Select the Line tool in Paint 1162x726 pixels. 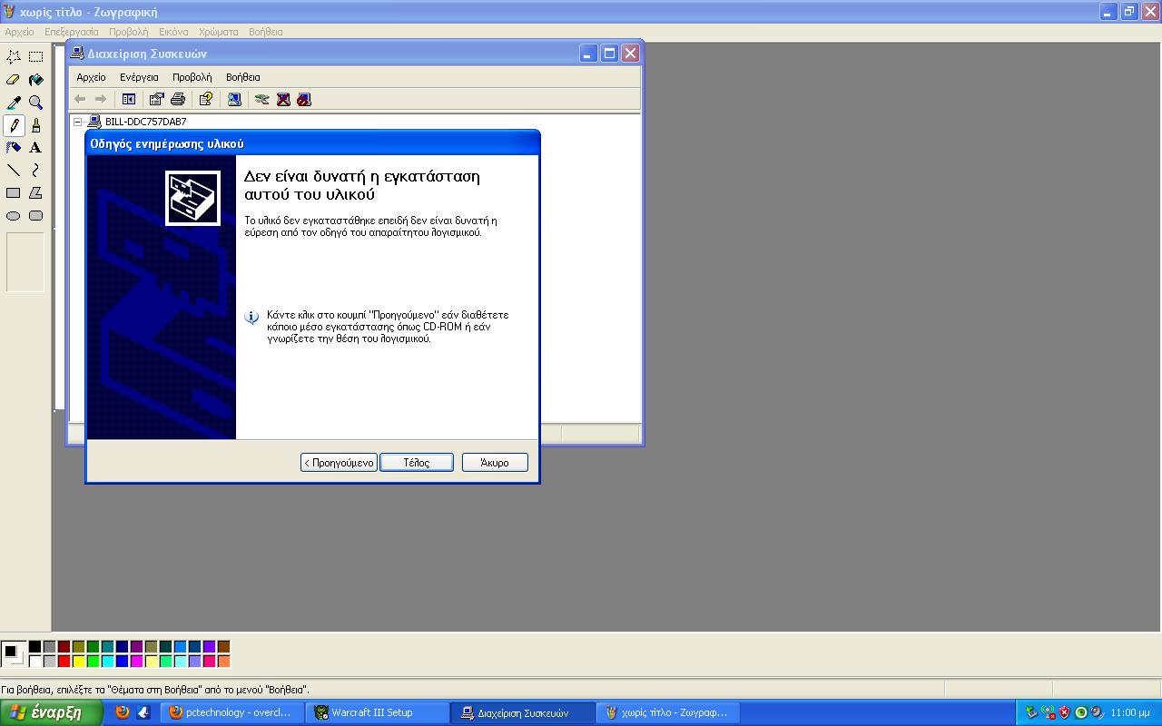tap(14, 171)
